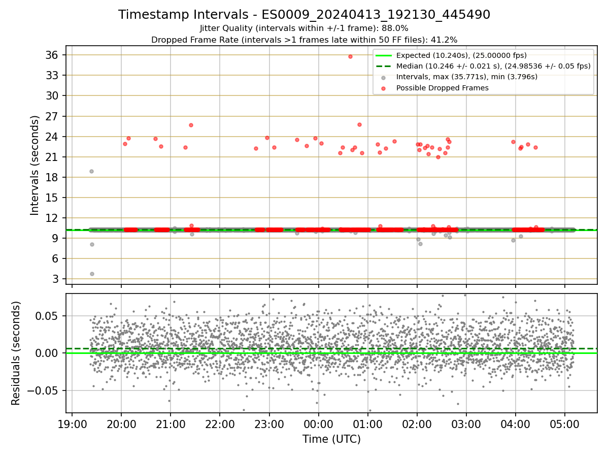
Task: Click the gray marker icon in the legend
Action: click(383, 77)
